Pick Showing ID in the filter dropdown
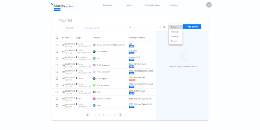260x130 pixels. click(175, 36)
